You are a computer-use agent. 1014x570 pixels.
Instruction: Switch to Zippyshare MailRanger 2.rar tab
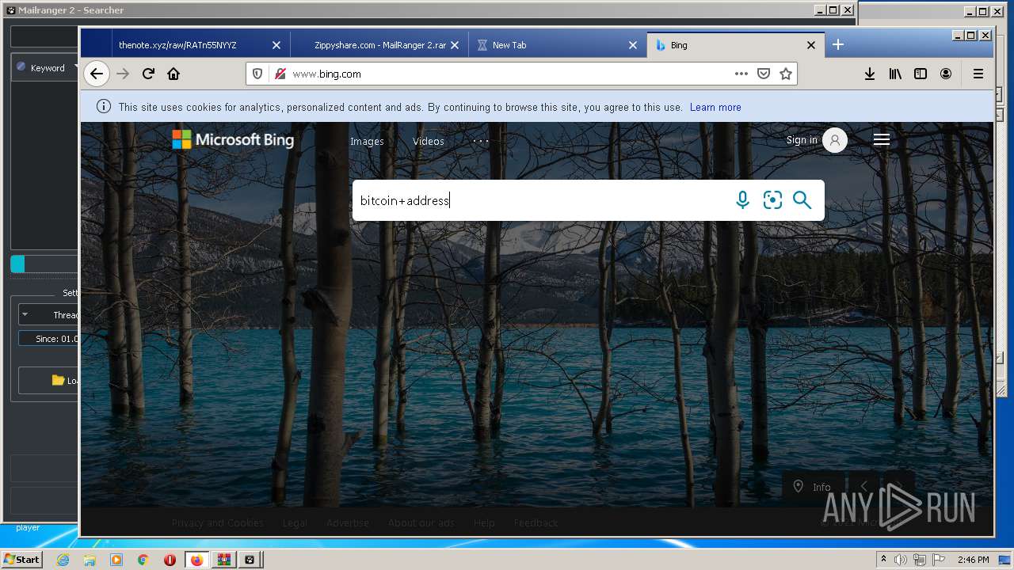tap(380, 45)
